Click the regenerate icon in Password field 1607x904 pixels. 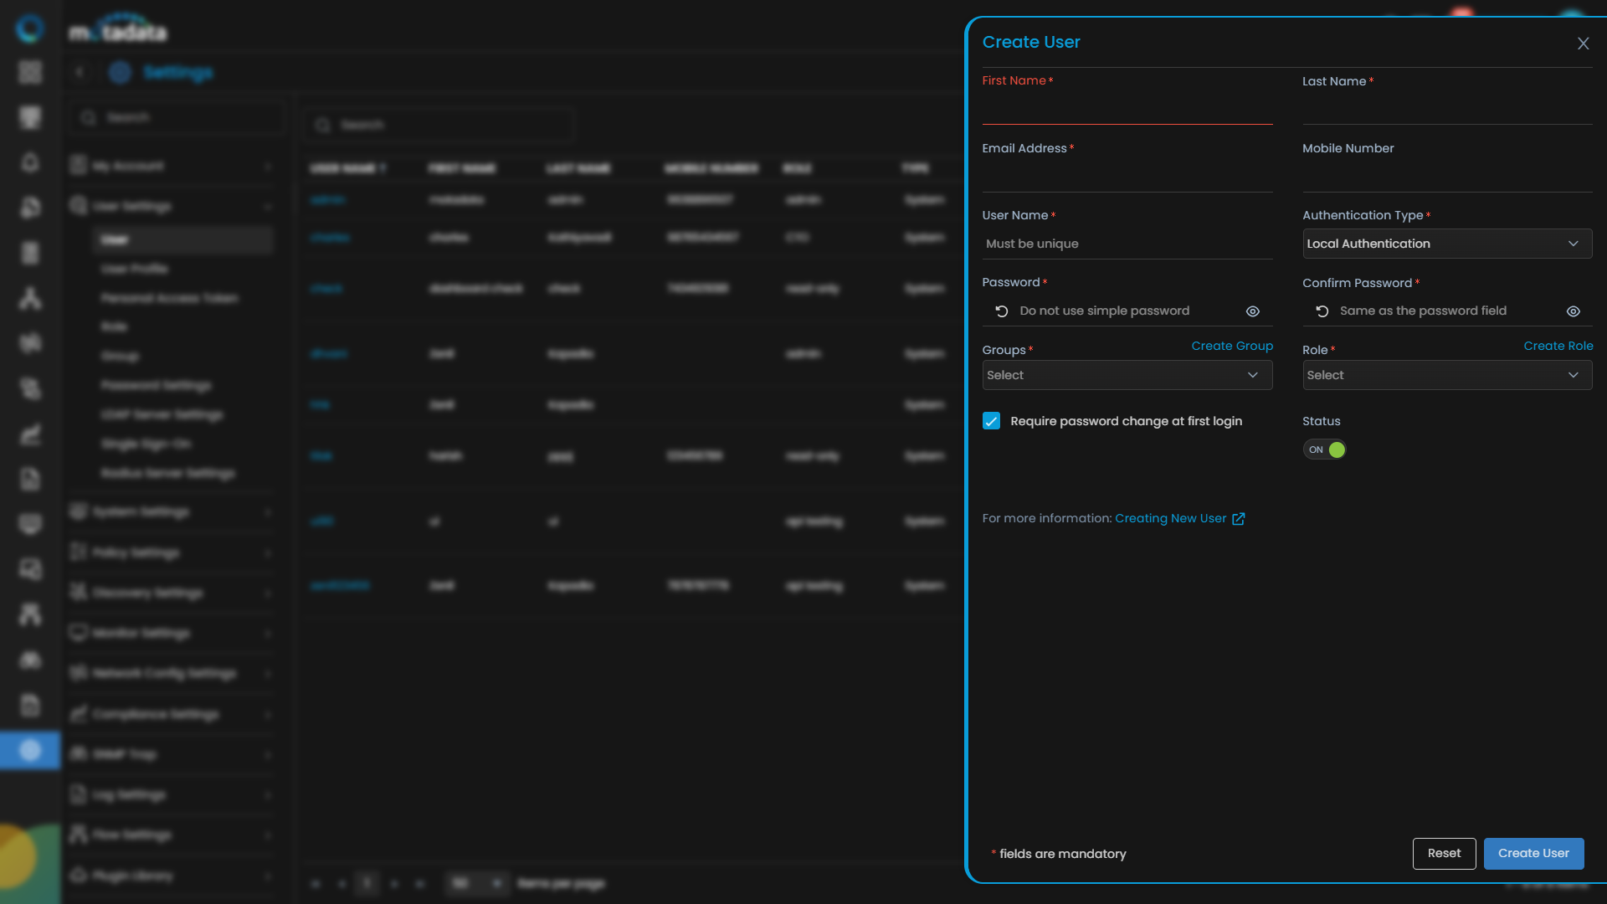tap(1001, 311)
